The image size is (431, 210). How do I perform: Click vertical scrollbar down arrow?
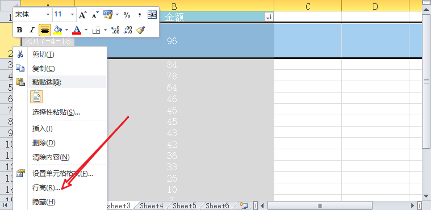coord(426,196)
